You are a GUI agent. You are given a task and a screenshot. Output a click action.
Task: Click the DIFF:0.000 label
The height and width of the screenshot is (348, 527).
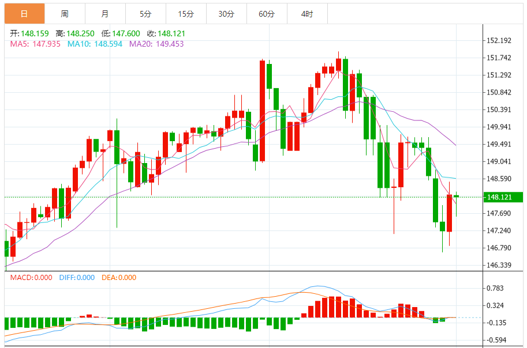coord(77,278)
